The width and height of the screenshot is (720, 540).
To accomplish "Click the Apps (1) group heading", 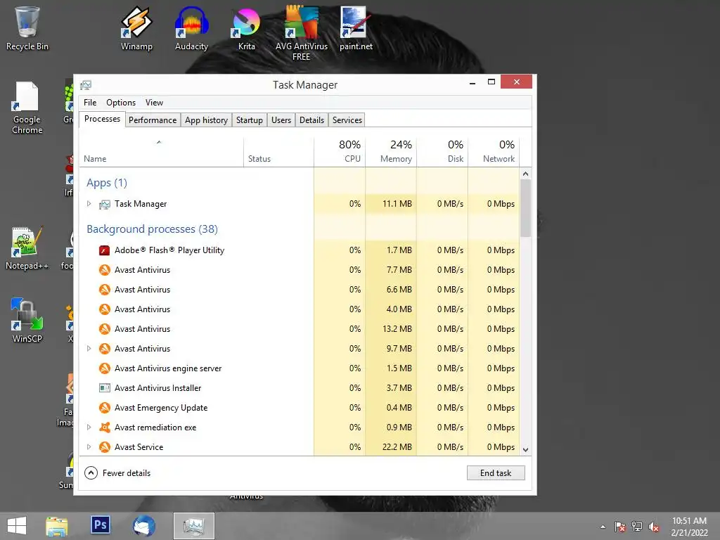I will click(107, 183).
